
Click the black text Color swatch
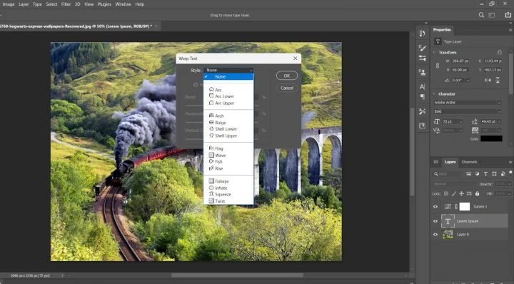(491, 138)
